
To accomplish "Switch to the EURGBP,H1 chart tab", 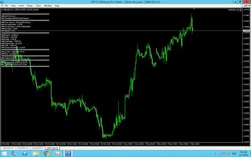I will pyautogui.click(x=23, y=148).
